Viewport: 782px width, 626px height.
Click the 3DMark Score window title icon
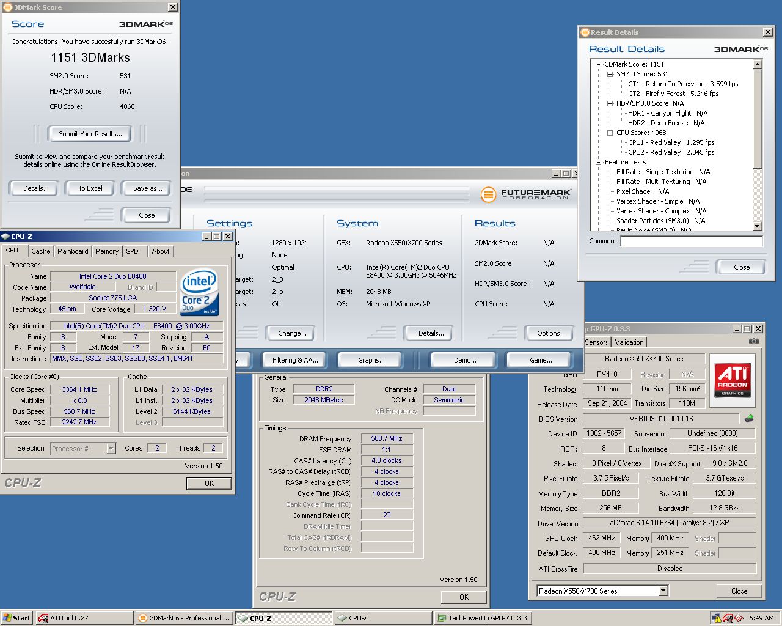pyautogui.click(x=7, y=7)
